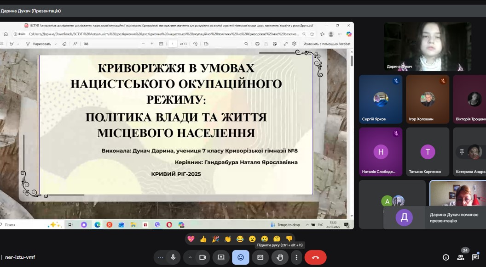
Task: Open audio settings dots beside microphone
Action: [160, 257]
